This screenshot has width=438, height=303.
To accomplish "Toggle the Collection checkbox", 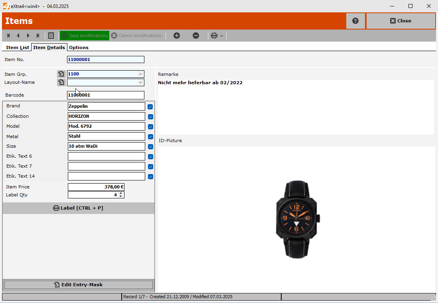I will [150, 117].
